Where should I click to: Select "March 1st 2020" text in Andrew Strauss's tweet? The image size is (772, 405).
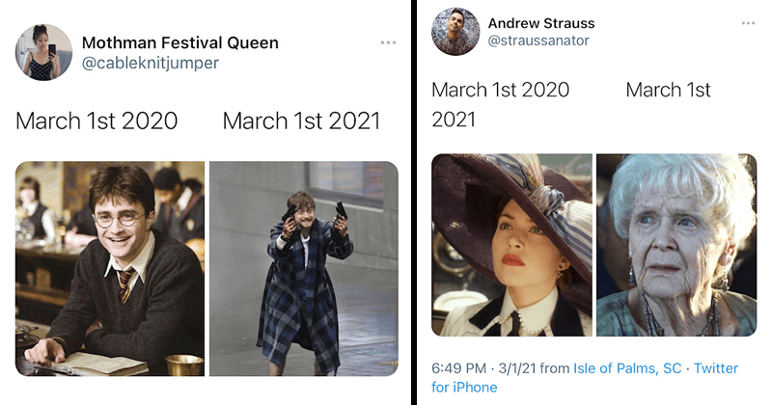(500, 90)
